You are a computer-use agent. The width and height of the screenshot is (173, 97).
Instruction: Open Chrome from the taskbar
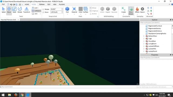[x=22, y=95]
